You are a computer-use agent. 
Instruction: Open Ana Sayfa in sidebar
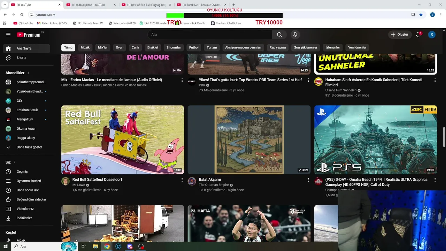point(26,48)
